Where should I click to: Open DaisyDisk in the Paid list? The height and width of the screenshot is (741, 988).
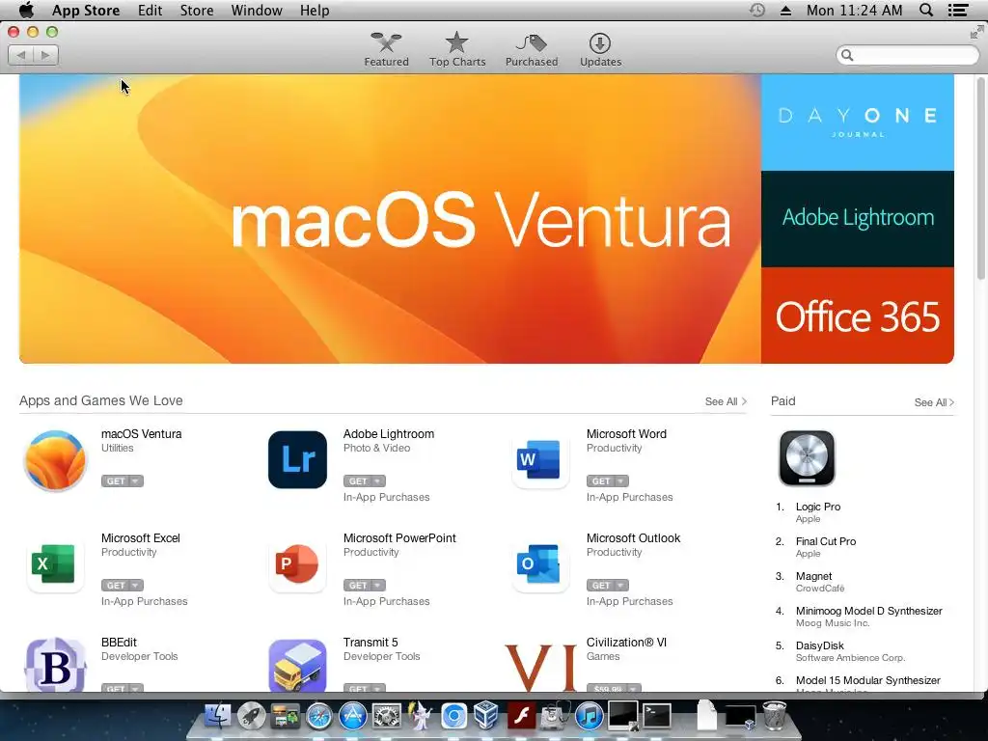pyautogui.click(x=819, y=645)
